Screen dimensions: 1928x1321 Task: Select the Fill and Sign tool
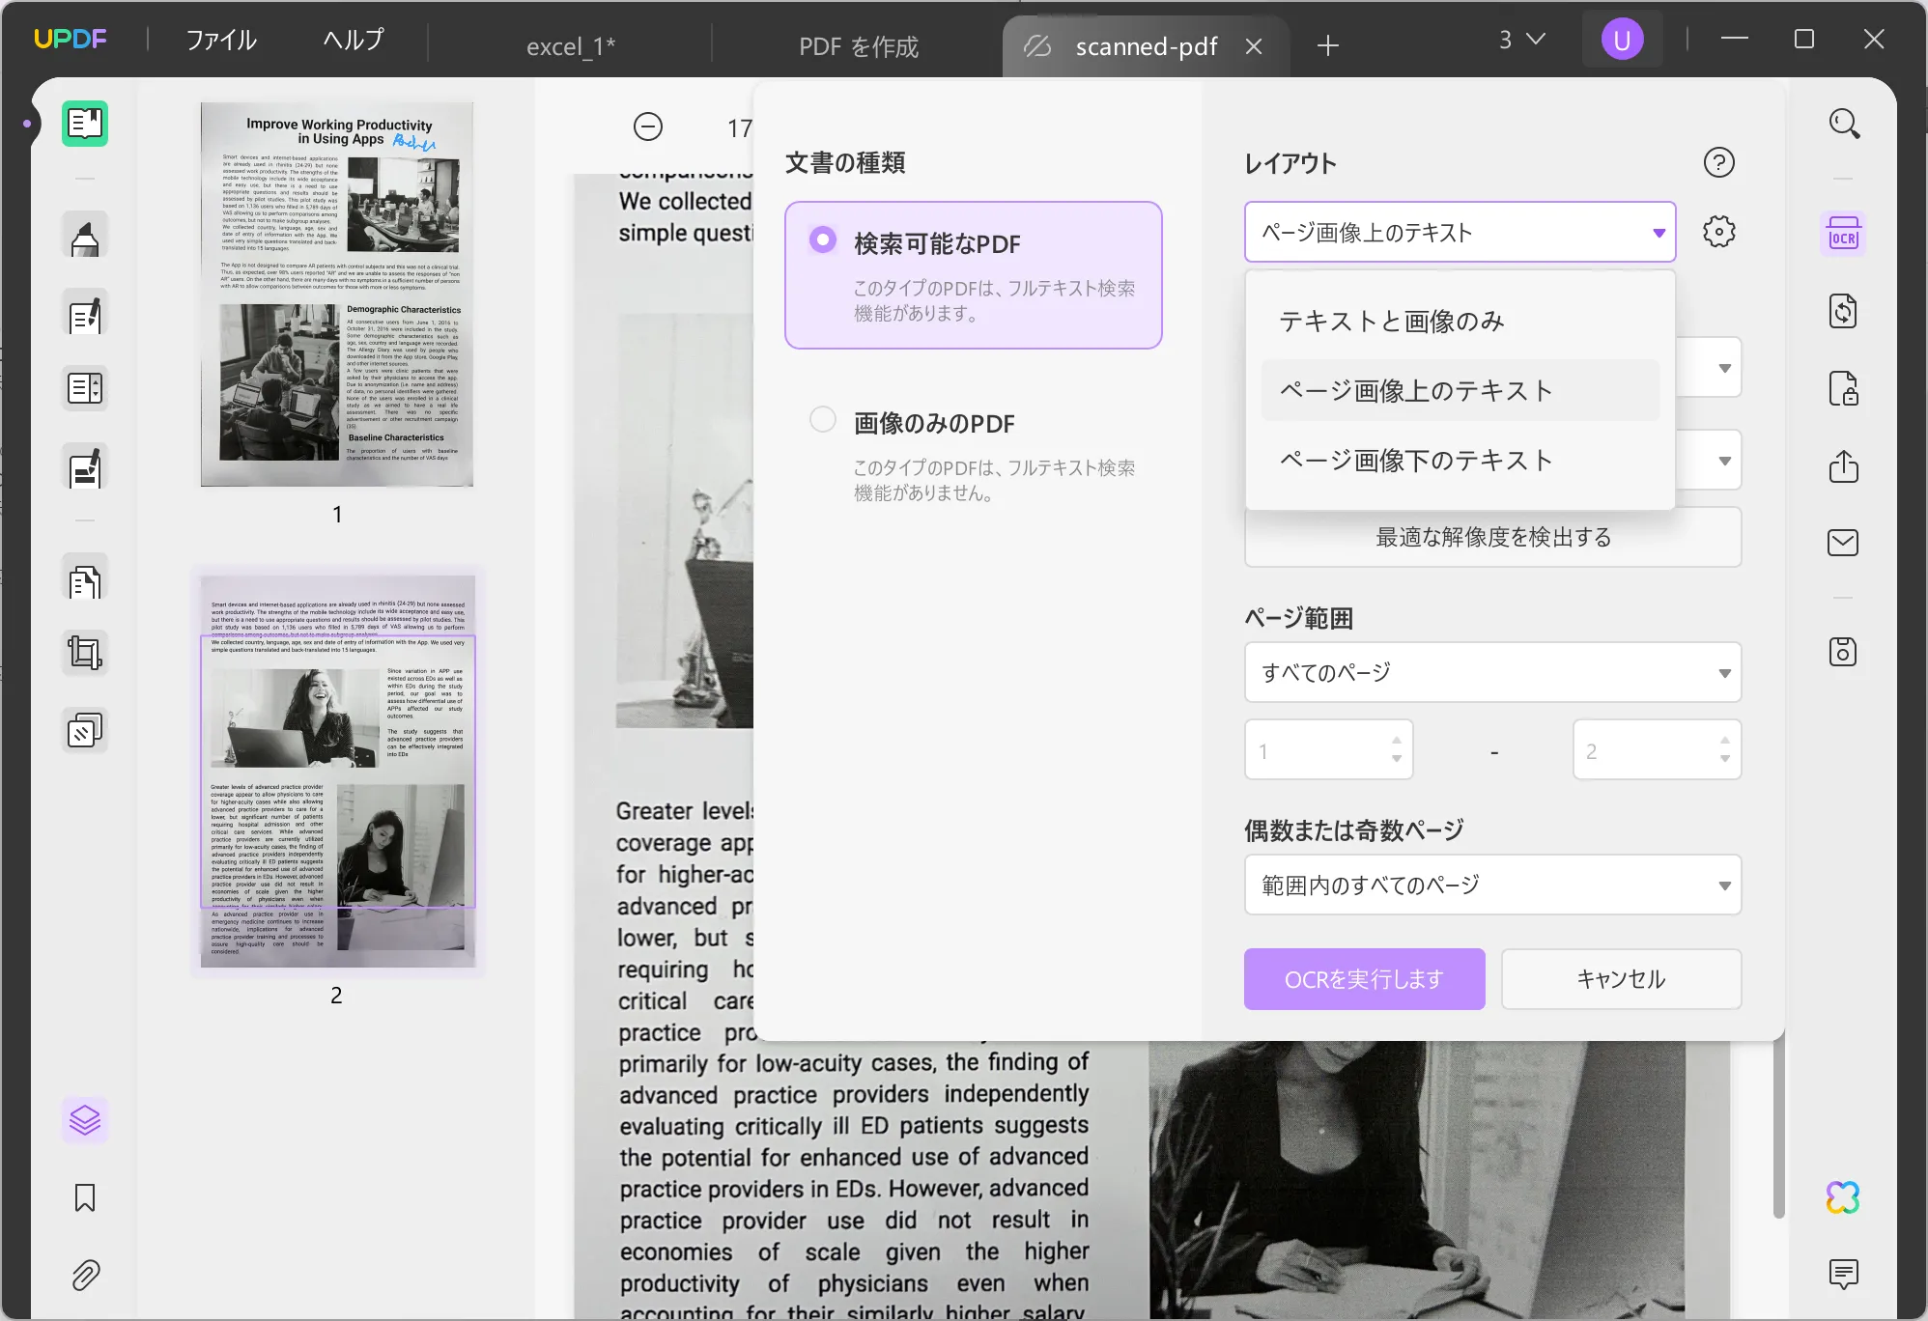(85, 467)
